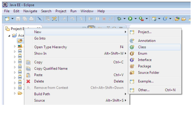Open the Show In submenu
Screen dimensions: 192x114
76,53
